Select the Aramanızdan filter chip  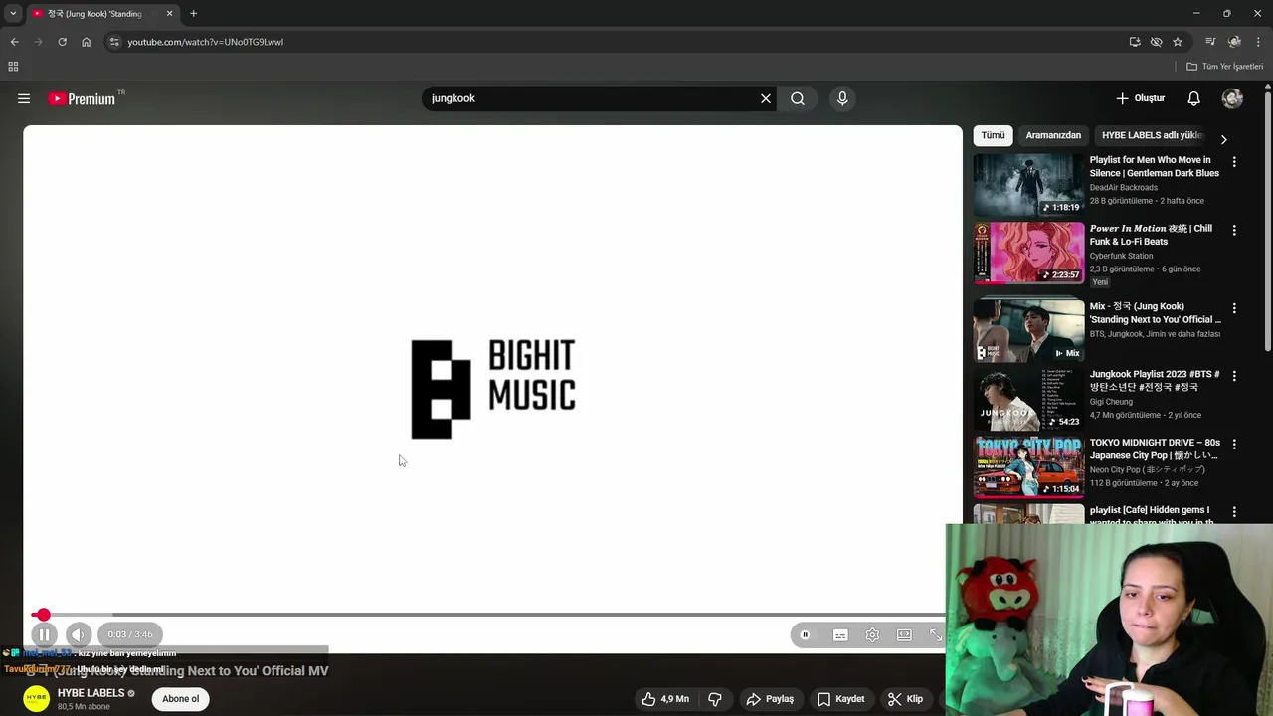1053,135
